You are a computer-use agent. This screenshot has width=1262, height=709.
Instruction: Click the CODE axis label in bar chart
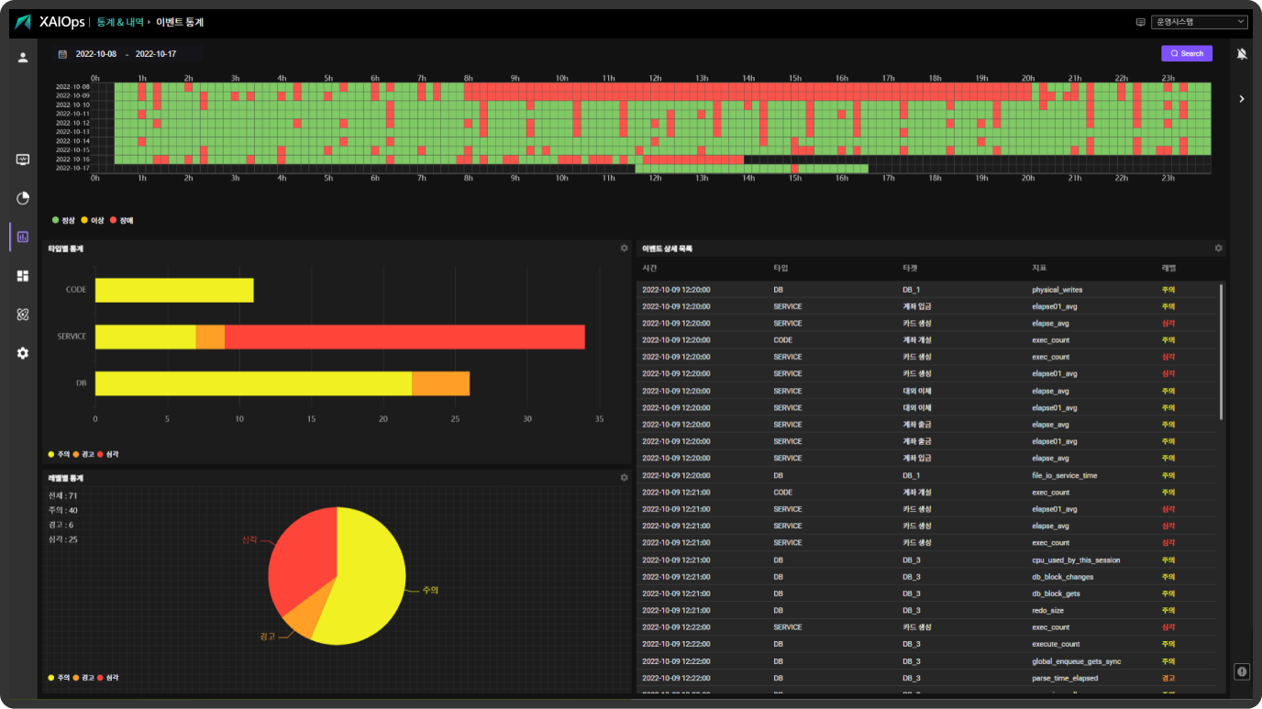76,290
